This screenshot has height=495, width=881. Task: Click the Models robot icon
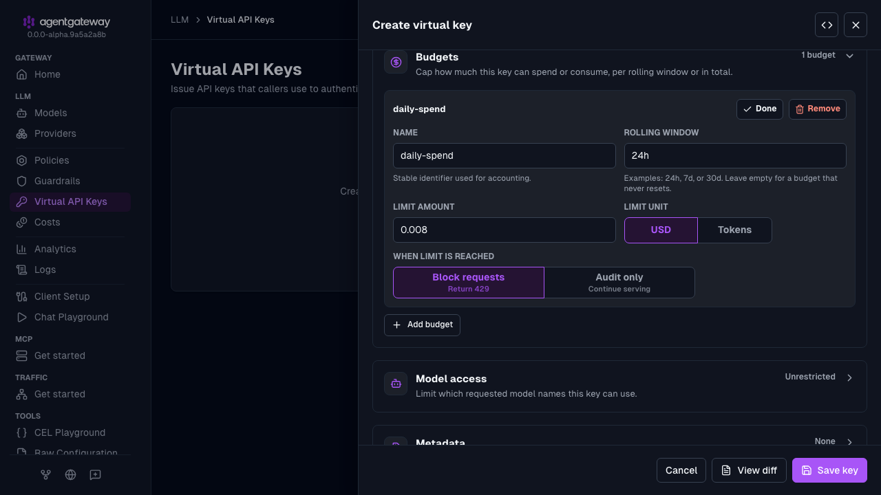pos(22,113)
